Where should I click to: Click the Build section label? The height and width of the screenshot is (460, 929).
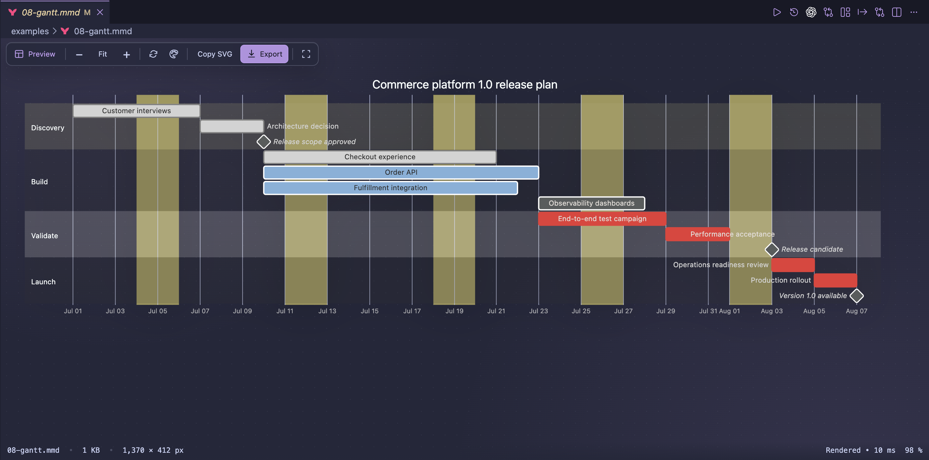[x=39, y=182]
